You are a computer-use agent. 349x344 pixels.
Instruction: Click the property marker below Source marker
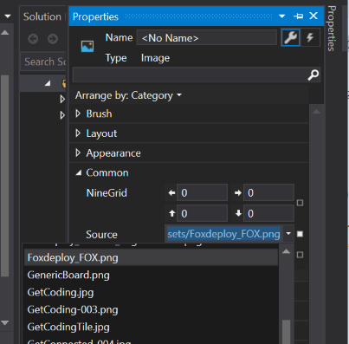click(x=300, y=255)
